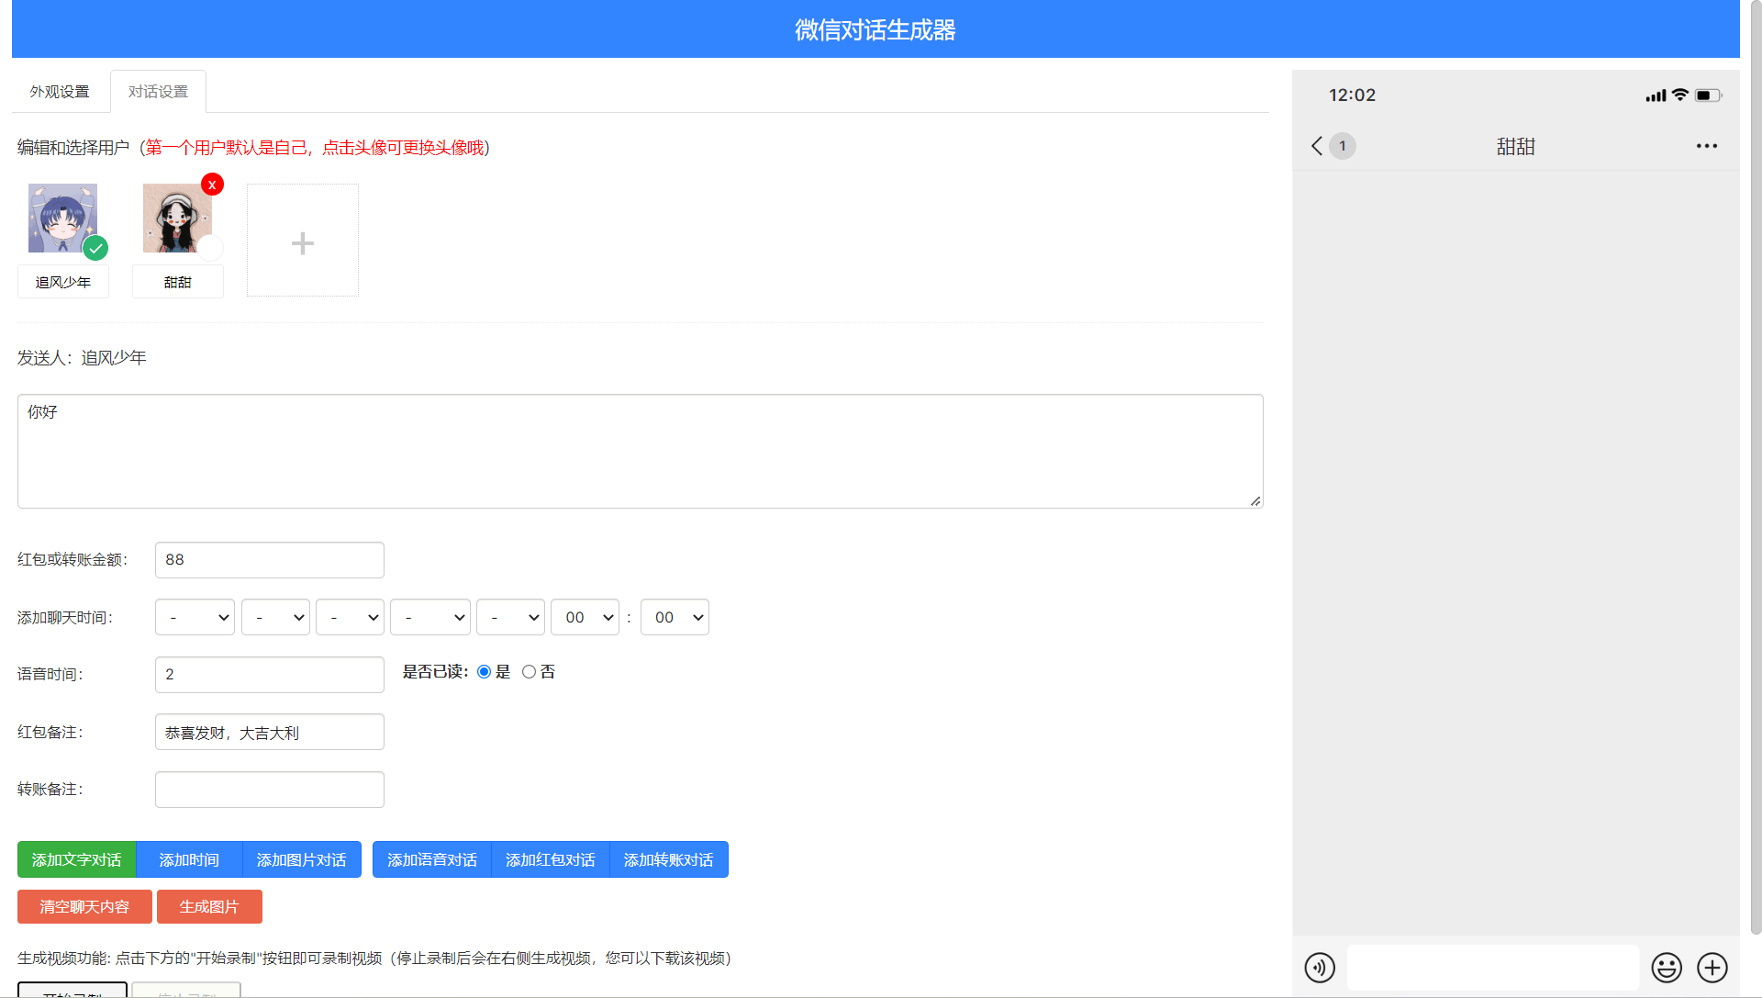The width and height of the screenshot is (1762, 998).
Task: Click the 追风少年 name field
Action: (63, 282)
